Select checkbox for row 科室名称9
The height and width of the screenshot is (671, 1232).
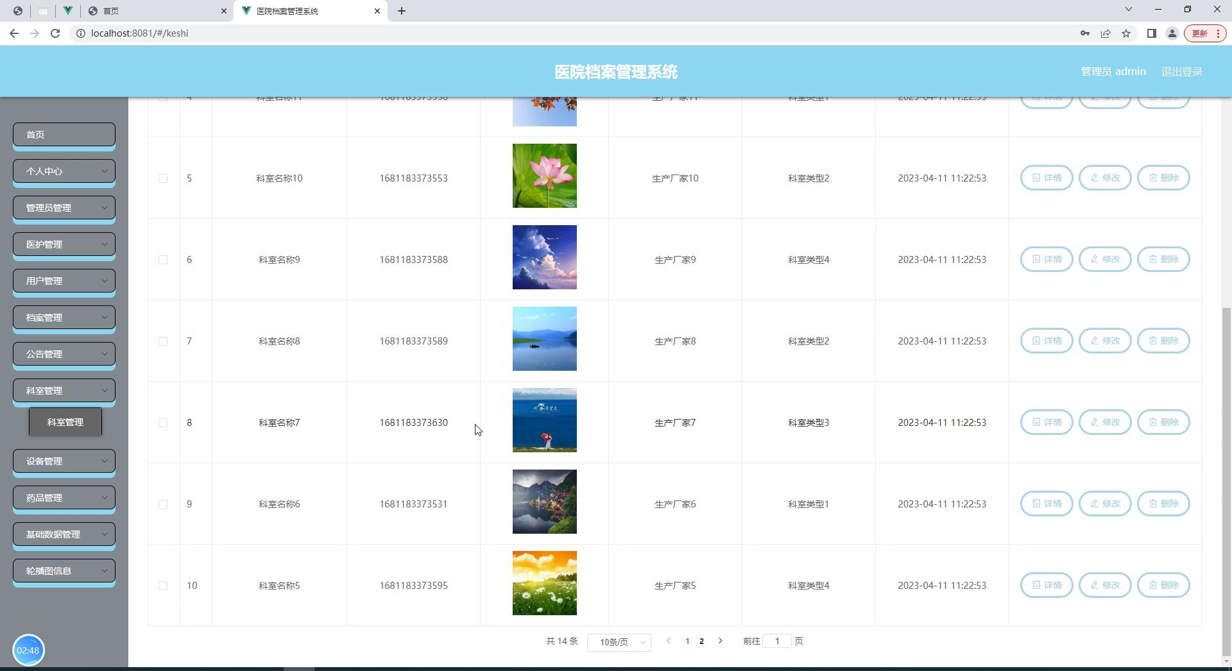163,260
